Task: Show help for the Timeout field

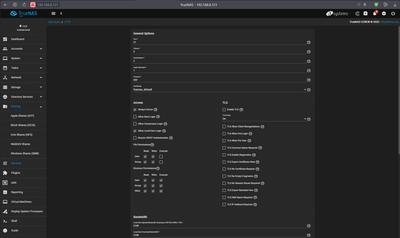Action: tap(309, 80)
